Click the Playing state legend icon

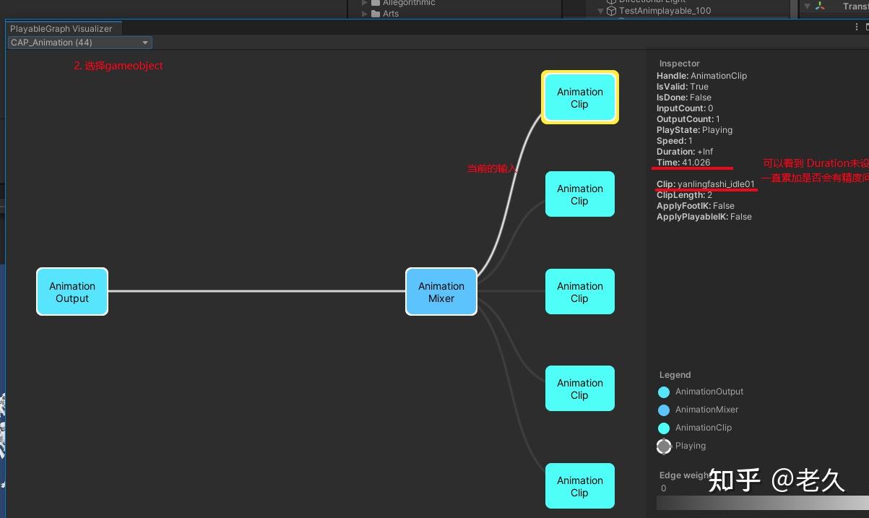click(x=664, y=446)
